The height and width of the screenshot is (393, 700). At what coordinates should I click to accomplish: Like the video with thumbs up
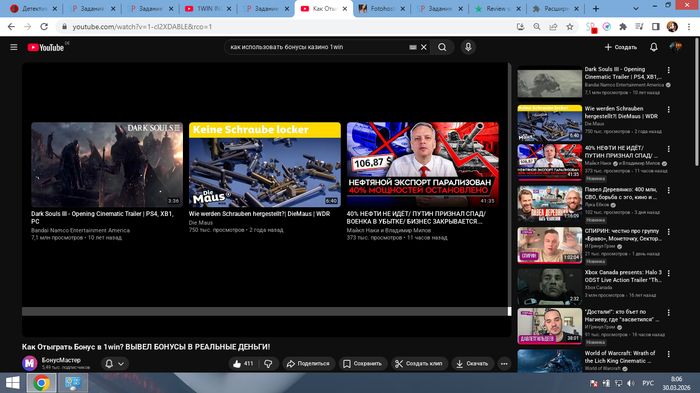(x=243, y=363)
